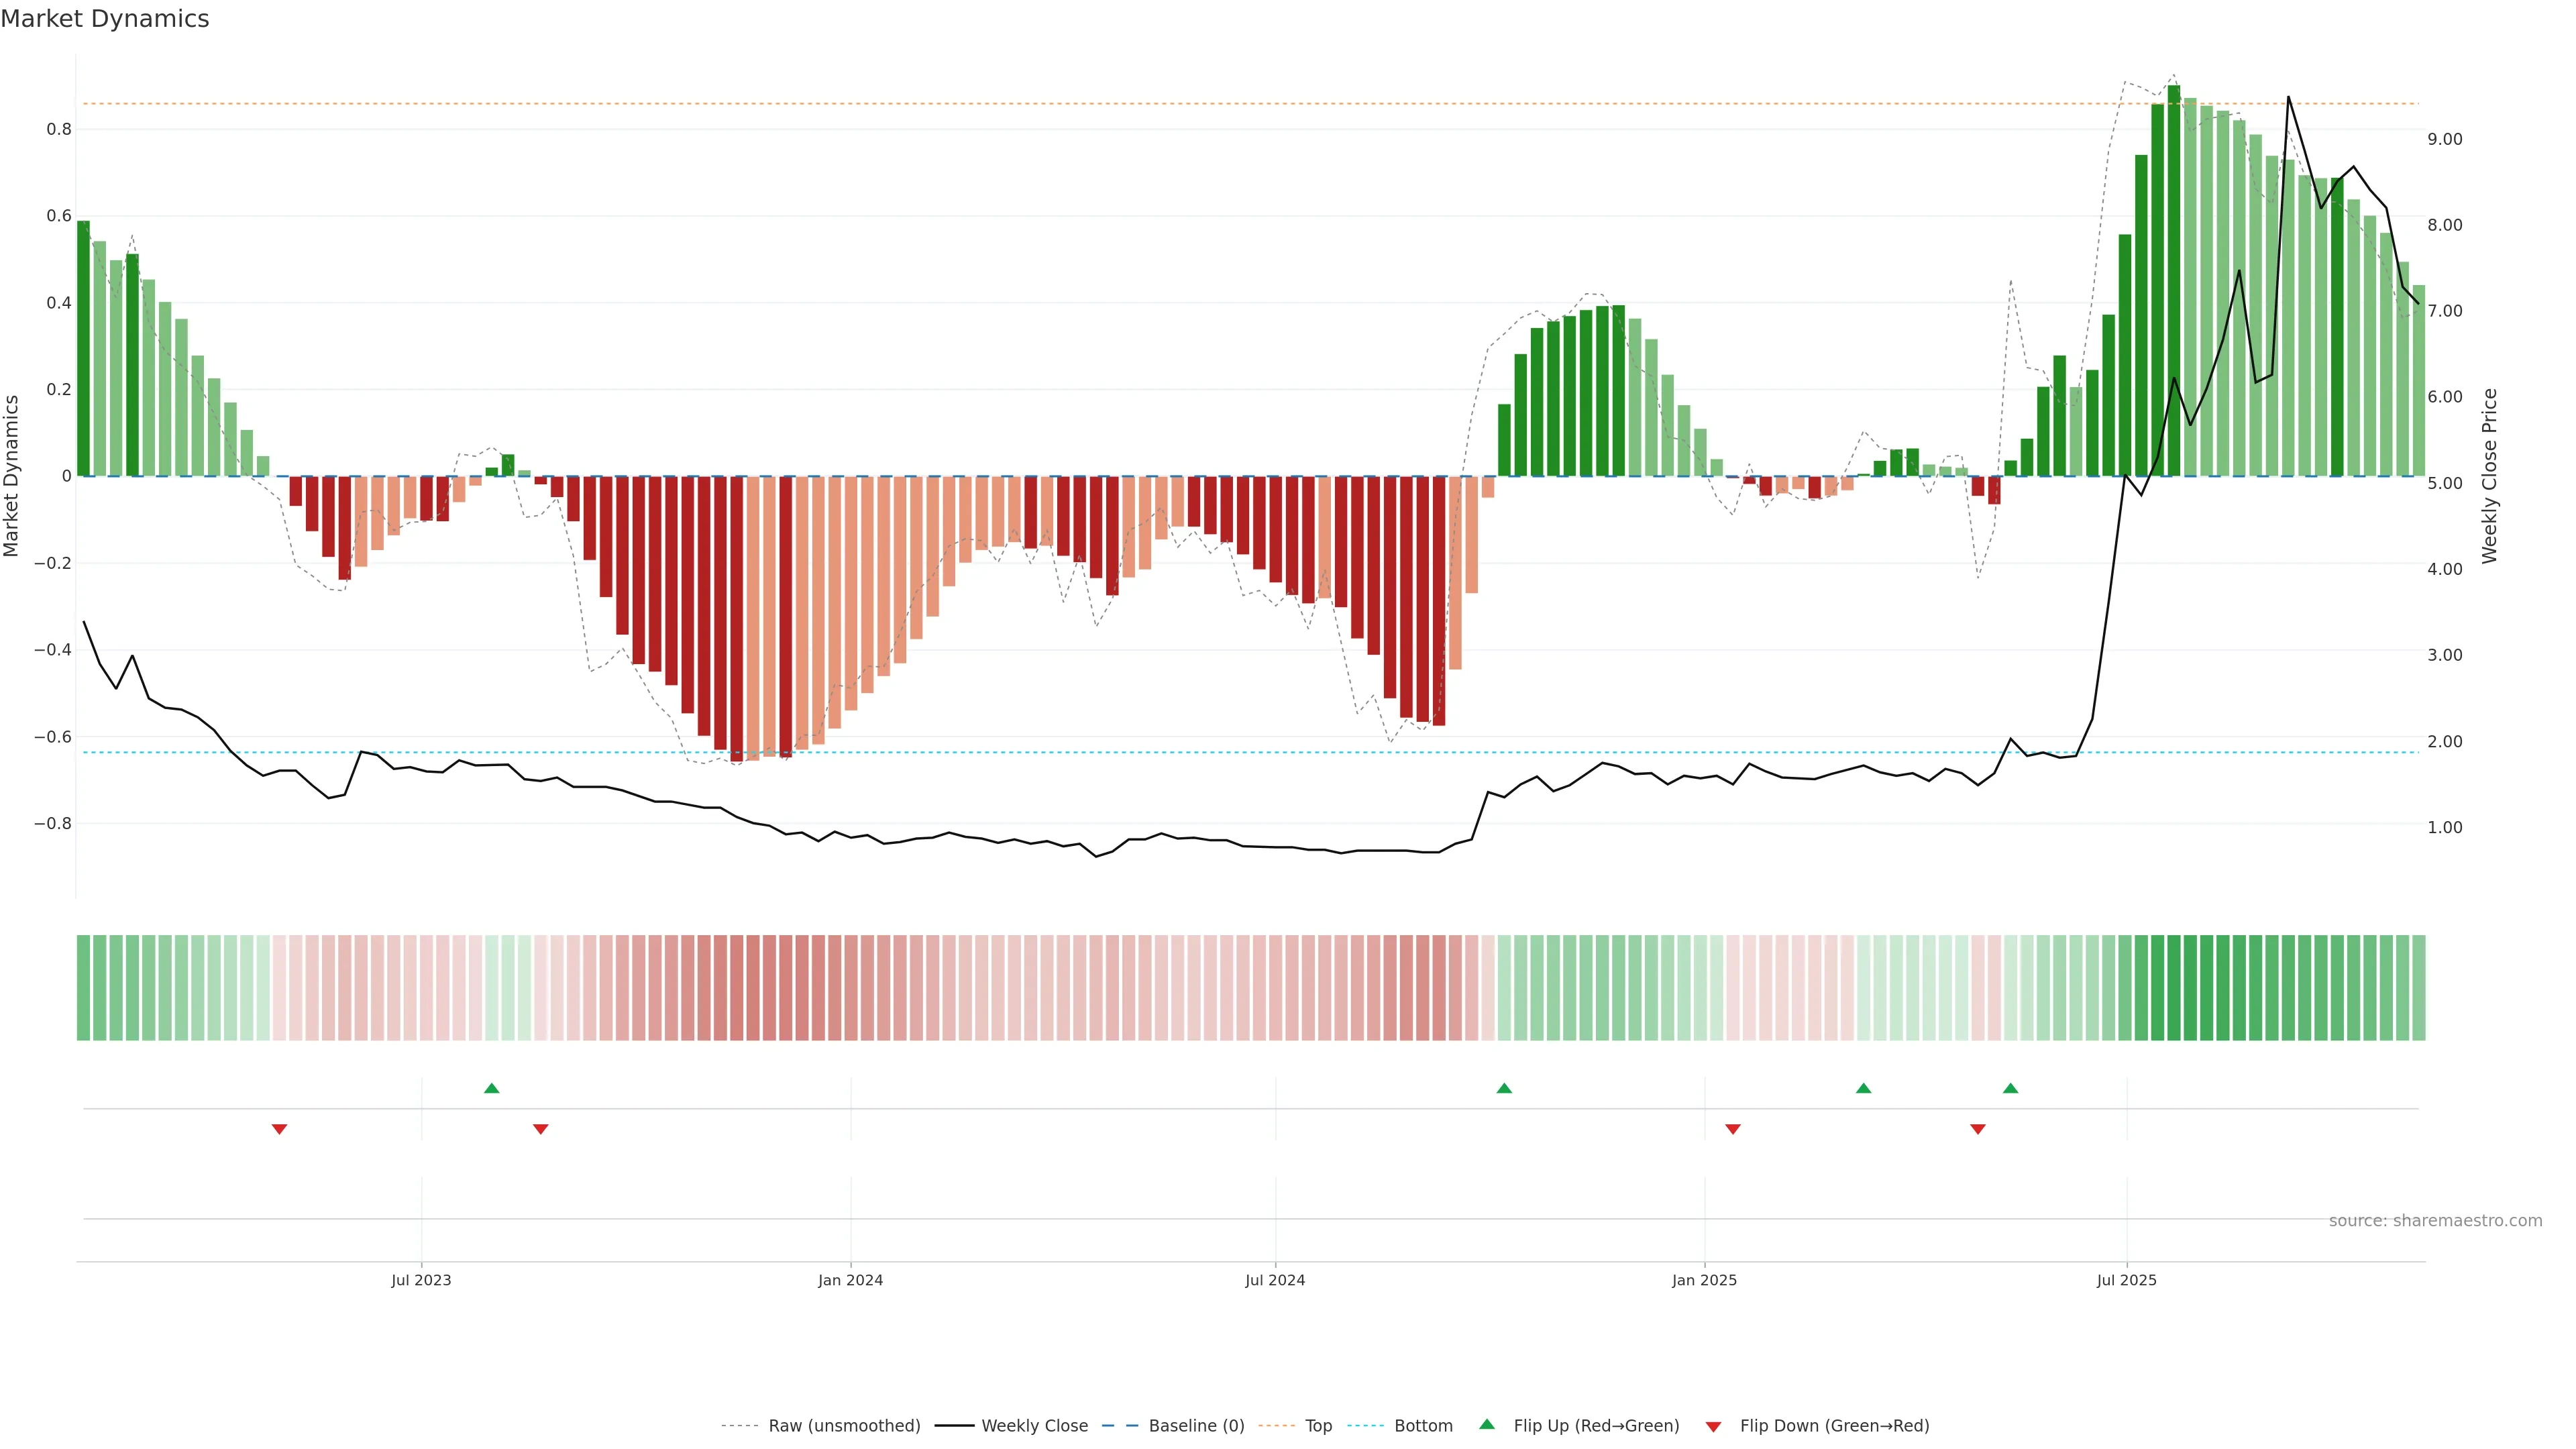The height and width of the screenshot is (1449, 2576).
Task: Click the Flip Up green triangle legend icon
Action: 1486,1424
